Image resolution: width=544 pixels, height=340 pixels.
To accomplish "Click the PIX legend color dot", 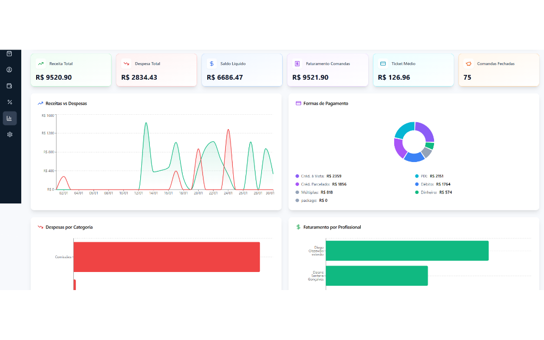I will point(416,176).
